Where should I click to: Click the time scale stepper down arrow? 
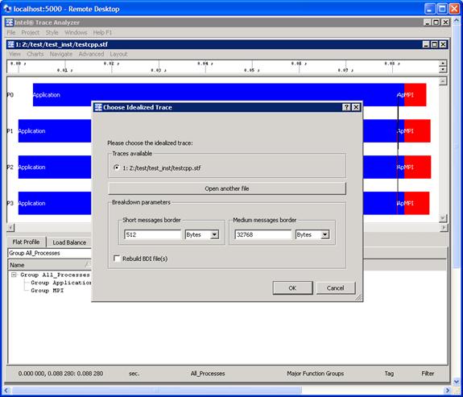point(443,70)
